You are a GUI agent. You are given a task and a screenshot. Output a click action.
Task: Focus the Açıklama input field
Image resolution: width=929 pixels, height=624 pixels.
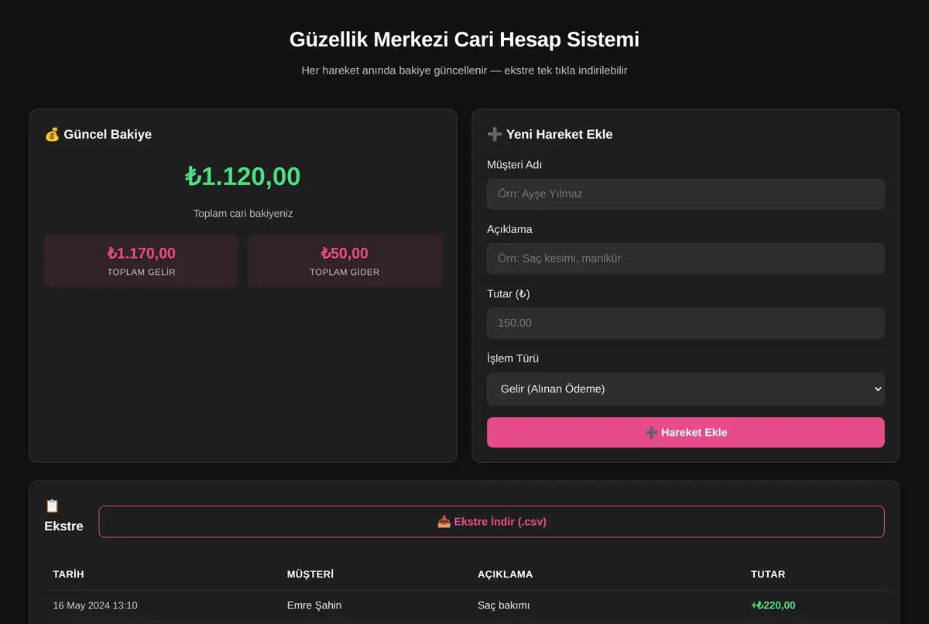[686, 259]
